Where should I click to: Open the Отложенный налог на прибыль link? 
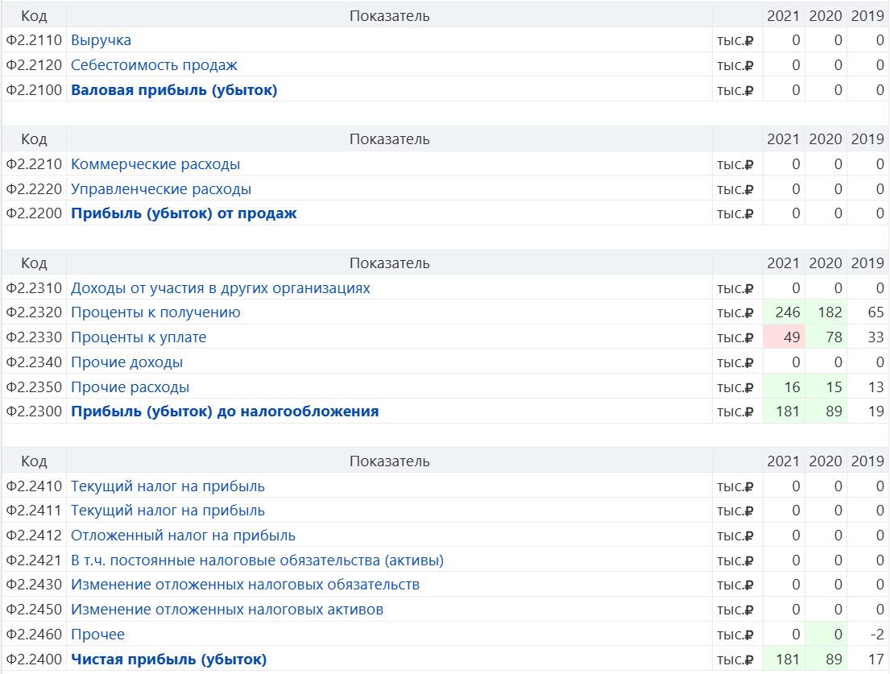183,535
